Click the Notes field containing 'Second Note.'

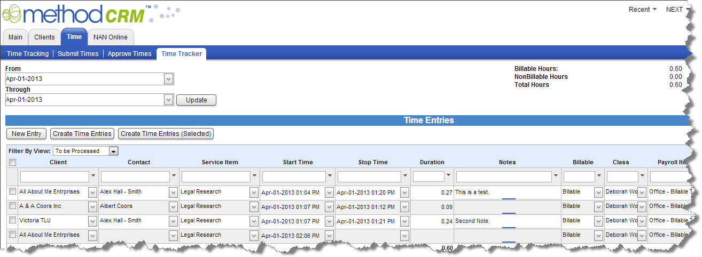click(506, 221)
